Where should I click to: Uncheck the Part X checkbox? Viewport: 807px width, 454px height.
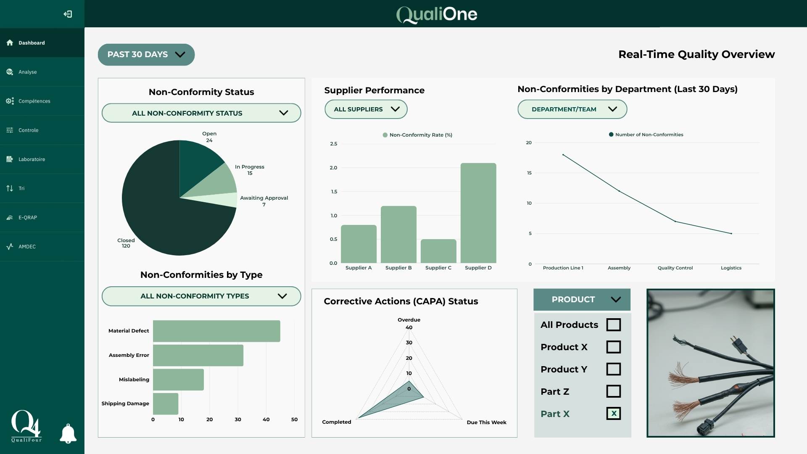[614, 414]
